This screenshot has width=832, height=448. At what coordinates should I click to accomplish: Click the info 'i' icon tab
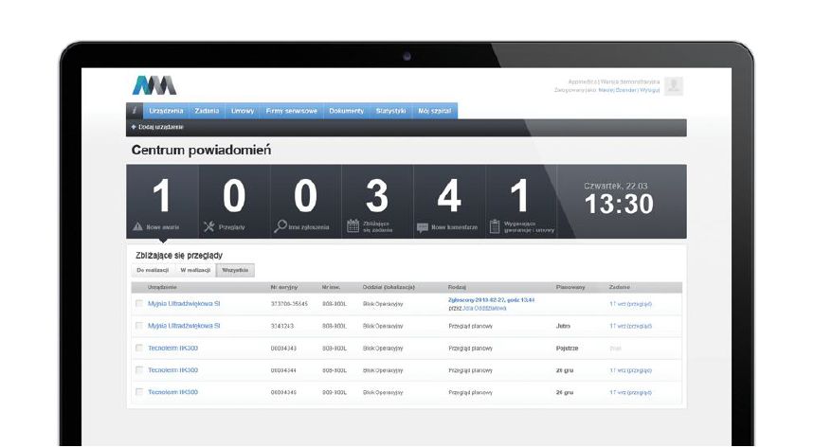pyautogui.click(x=135, y=111)
